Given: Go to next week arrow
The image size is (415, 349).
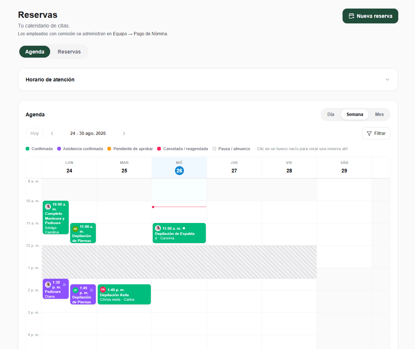Looking at the screenshot, I should point(124,133).
